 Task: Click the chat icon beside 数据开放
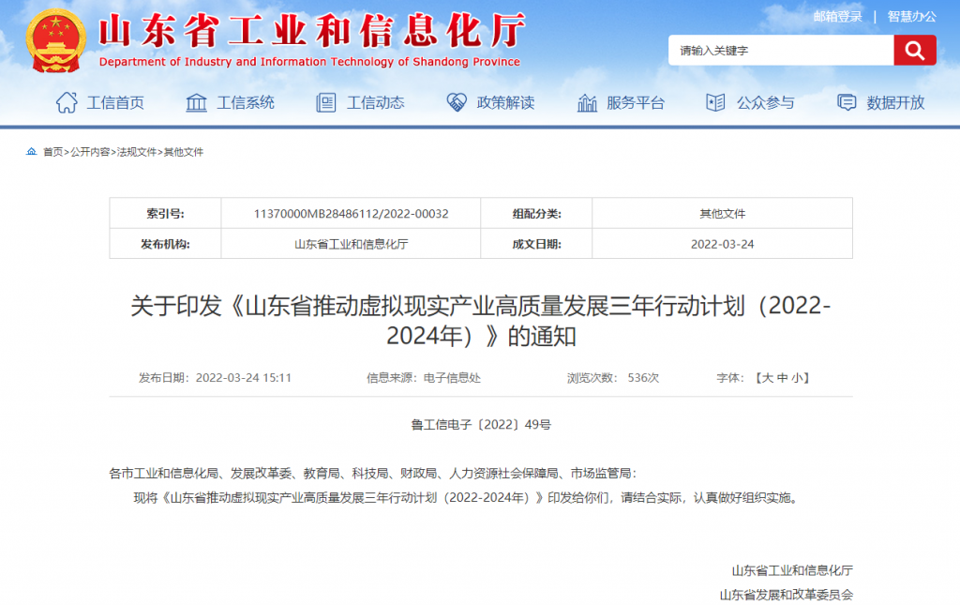(x=847, y=102)
